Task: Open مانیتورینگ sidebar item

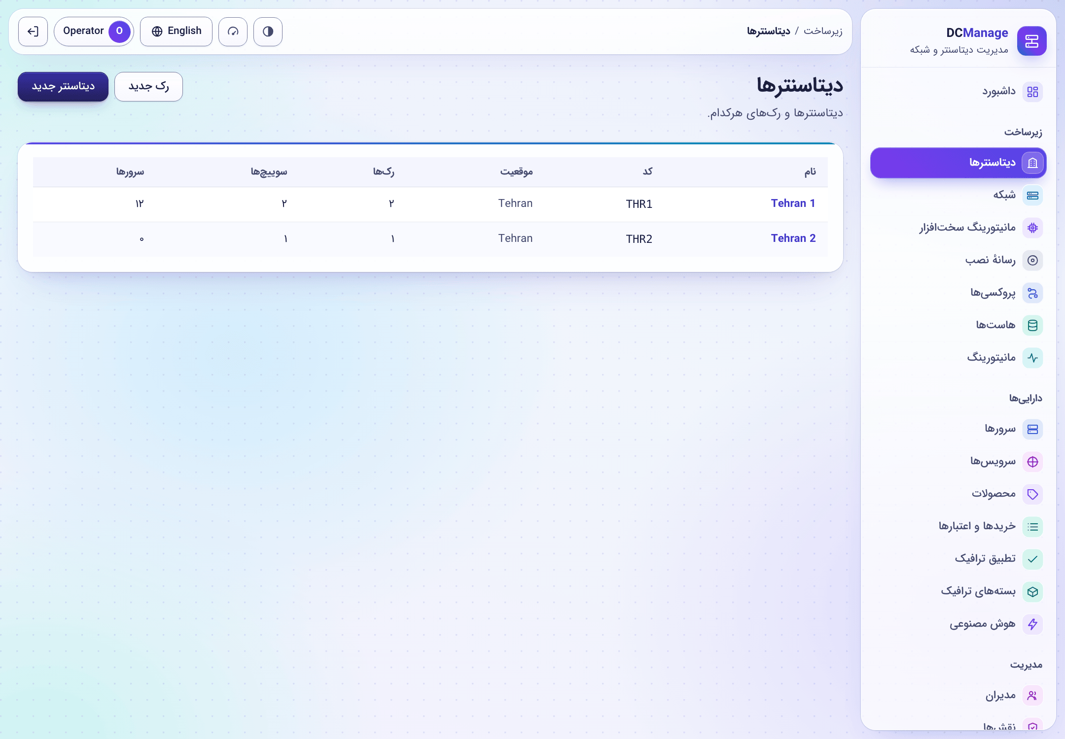Action: coord(958,358)
